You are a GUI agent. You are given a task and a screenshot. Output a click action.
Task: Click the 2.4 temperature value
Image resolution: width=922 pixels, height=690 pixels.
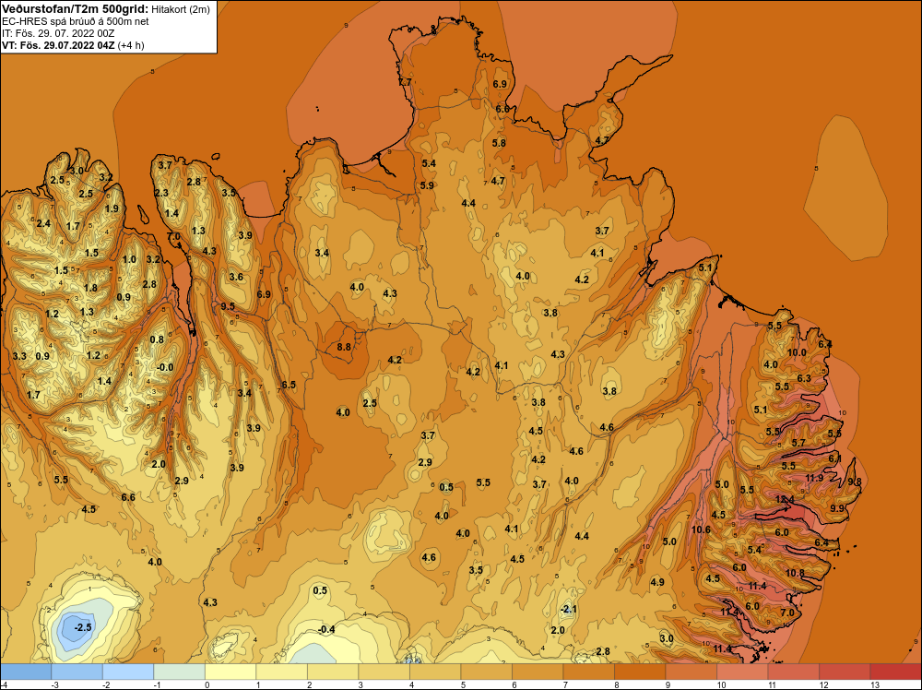point(43,223)
